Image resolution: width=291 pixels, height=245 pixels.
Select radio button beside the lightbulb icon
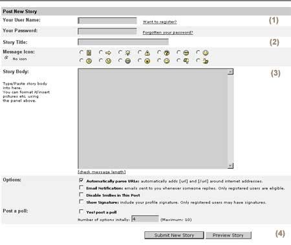[120, 52]
